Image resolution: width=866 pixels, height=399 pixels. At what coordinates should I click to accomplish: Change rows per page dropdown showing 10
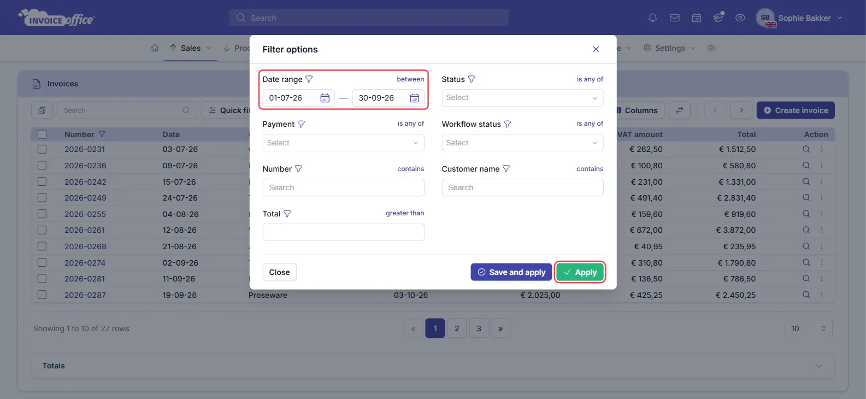(809, 328)
